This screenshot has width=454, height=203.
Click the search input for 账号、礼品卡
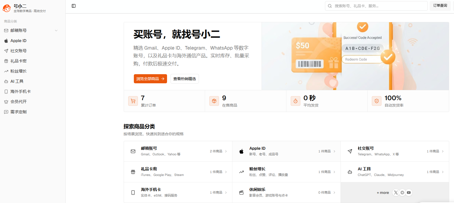pyautogui.click(x=376, y=6)
